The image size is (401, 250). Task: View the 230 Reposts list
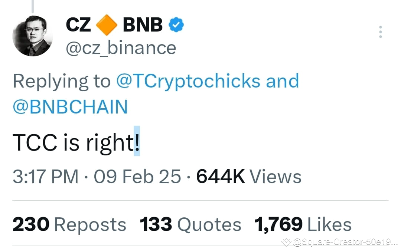pos(69,224)
